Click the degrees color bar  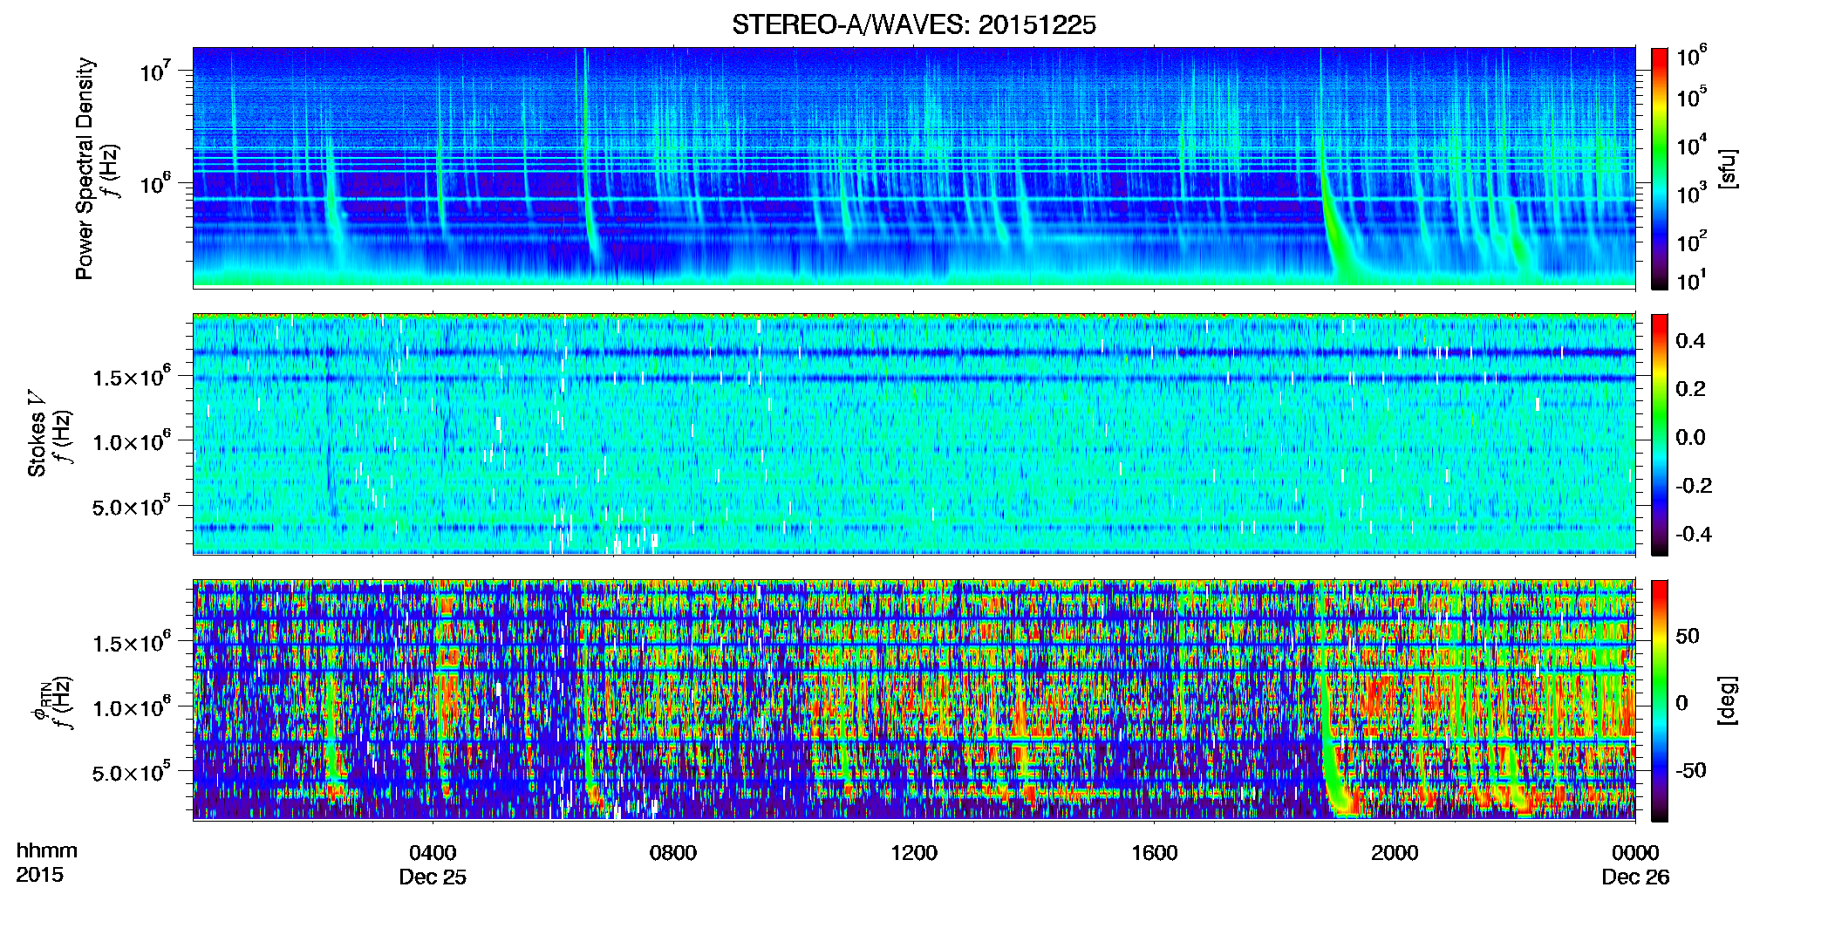coord(1660,700)
